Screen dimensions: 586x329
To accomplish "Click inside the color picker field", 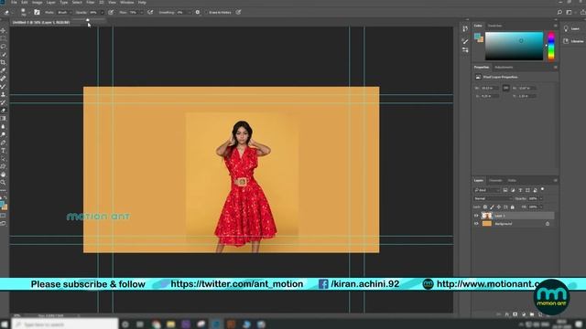I will click(x=514, y=46).
